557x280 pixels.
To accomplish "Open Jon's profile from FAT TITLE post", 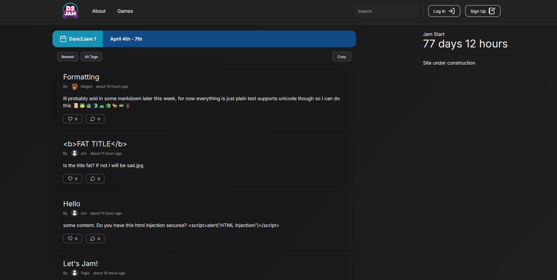I will point(84,153).
